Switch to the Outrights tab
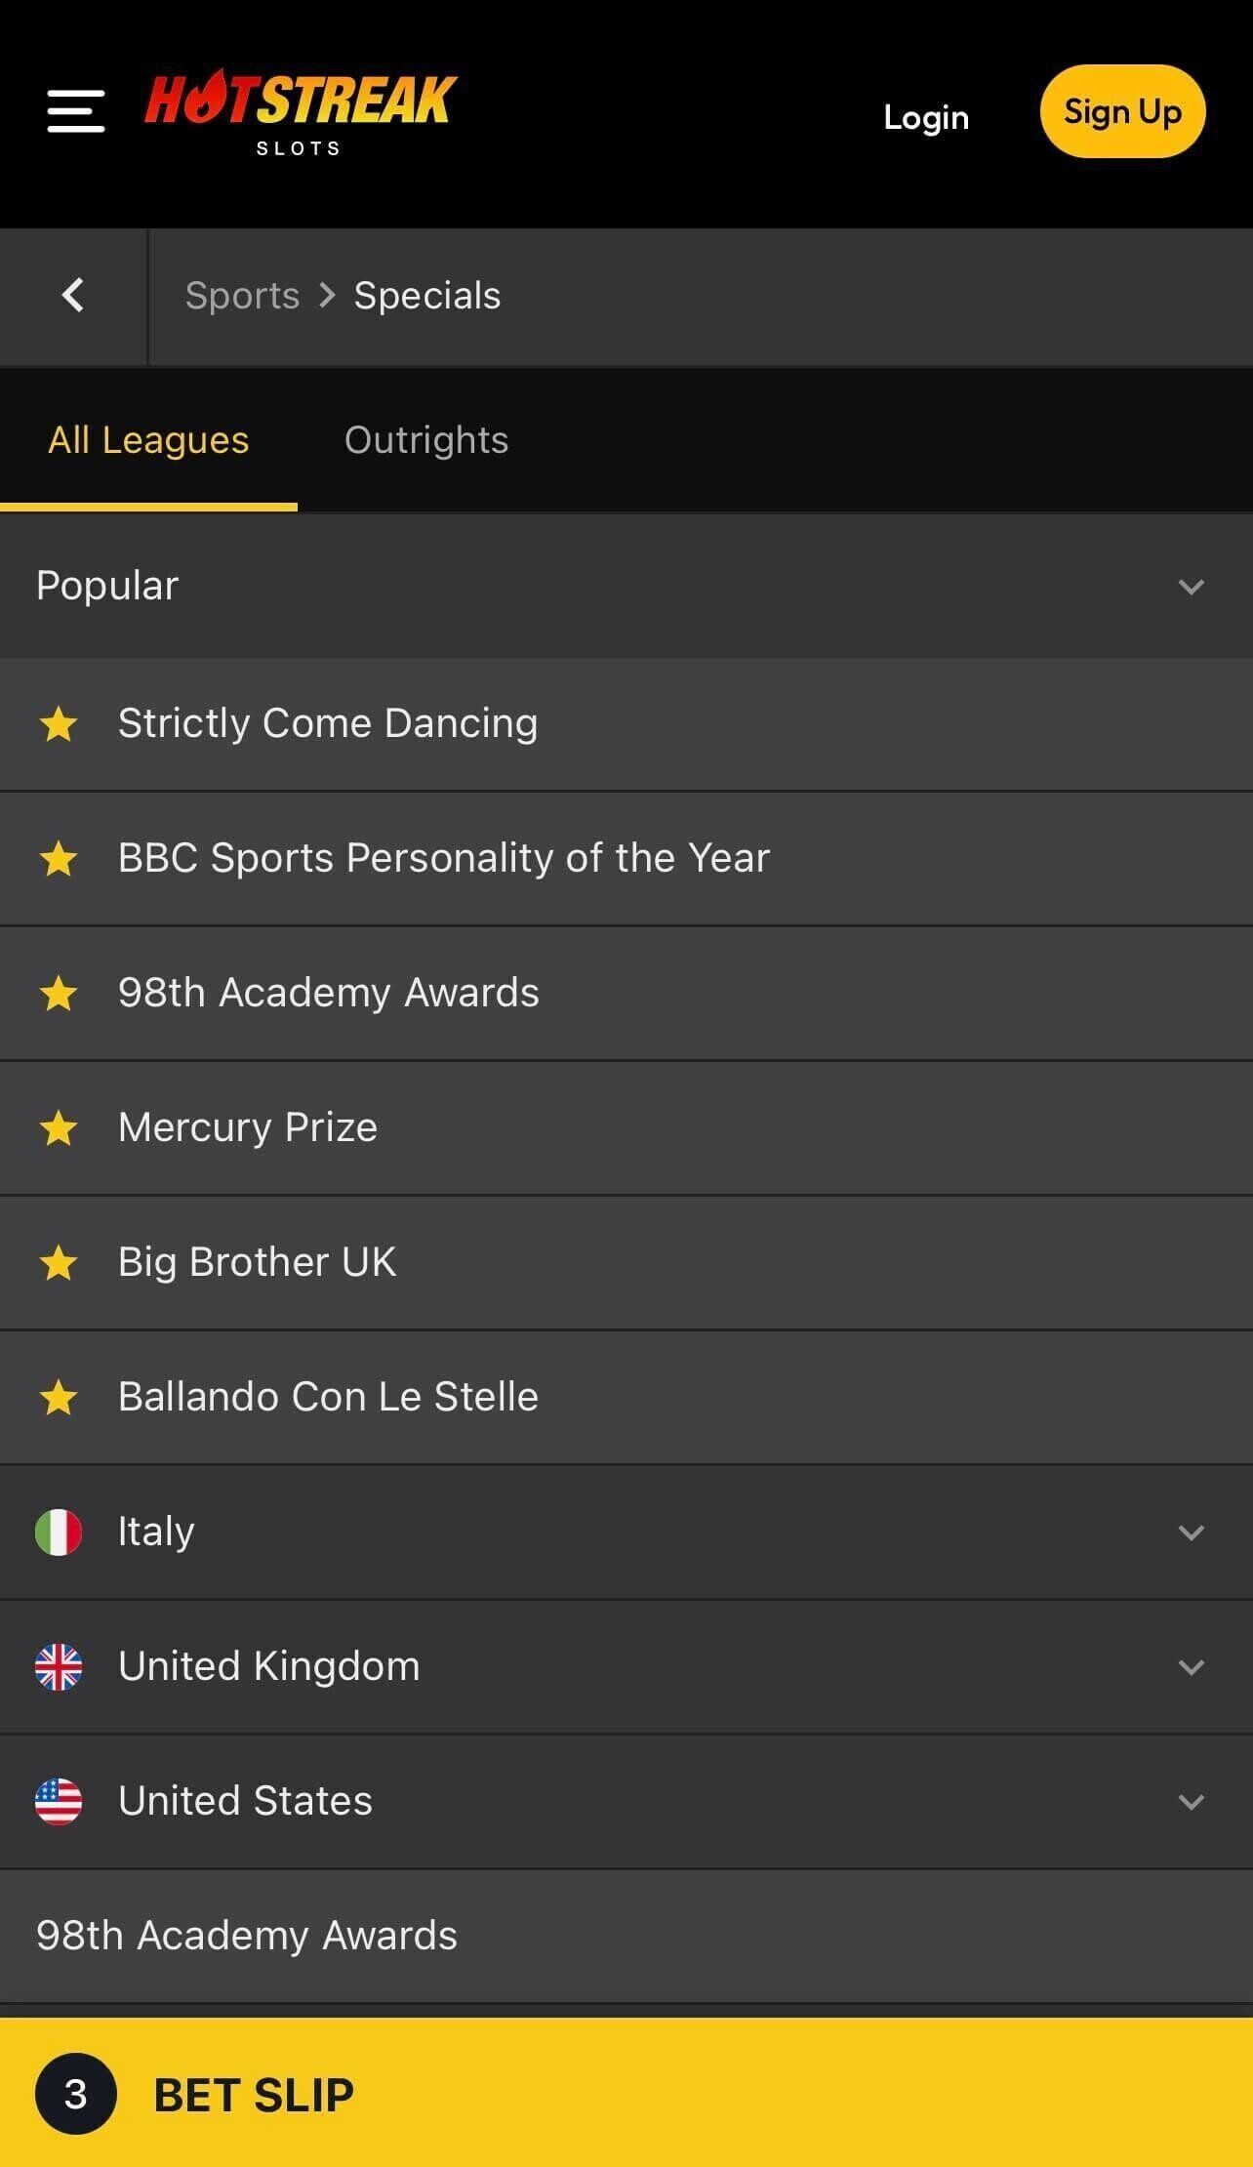 tap(426, 440)
